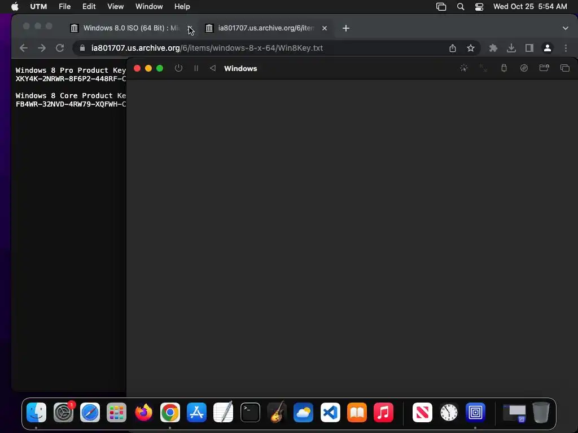Open Finder from the Dock
This screenshot has width=578, height=433.
coord(36,412)
